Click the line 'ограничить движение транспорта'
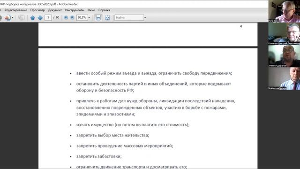This screenshot has height=169, width=300. 132,167
